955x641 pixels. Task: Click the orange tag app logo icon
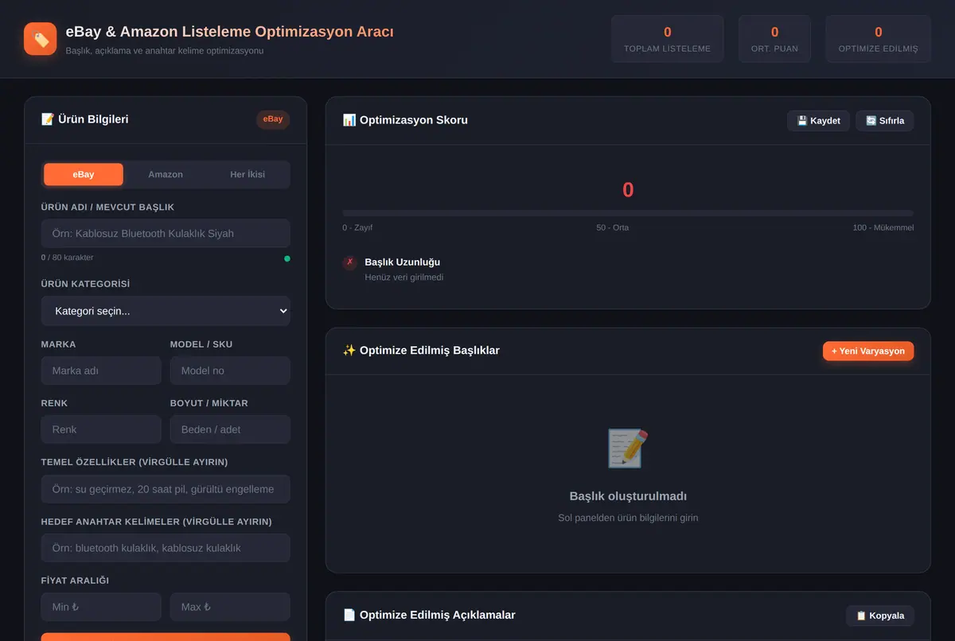(41, 39)
